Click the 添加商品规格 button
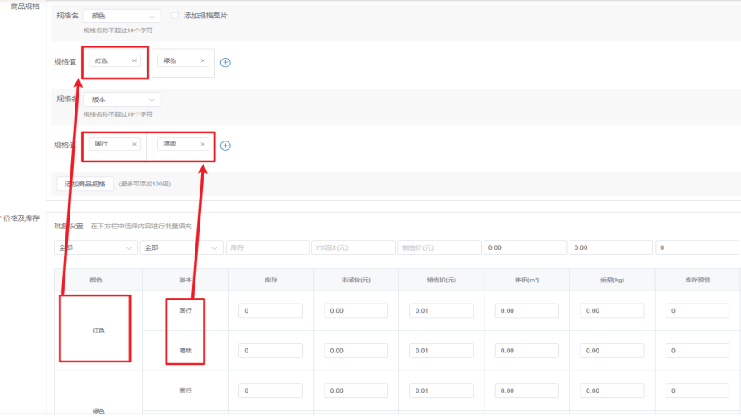 (85, 184)
